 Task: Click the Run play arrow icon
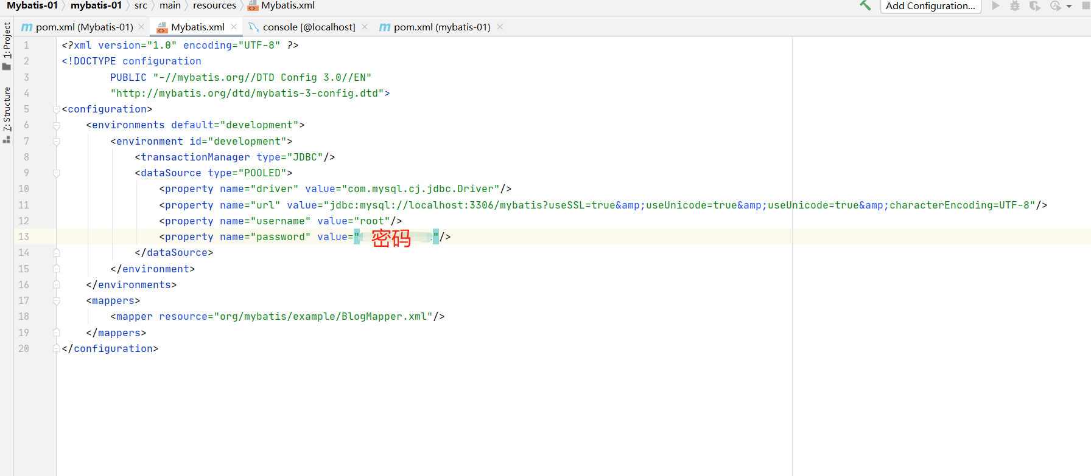(x=996, y=5)
